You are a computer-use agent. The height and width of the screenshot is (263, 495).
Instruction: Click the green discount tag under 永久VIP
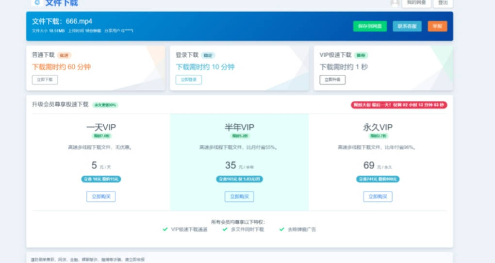[x=378, y=136]
